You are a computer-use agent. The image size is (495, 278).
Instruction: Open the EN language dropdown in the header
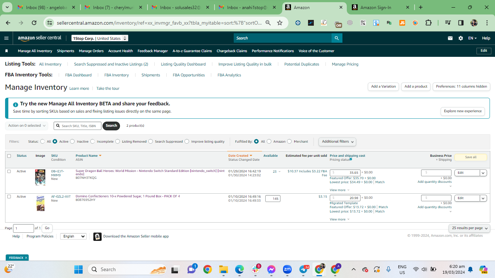pos(472,38)
